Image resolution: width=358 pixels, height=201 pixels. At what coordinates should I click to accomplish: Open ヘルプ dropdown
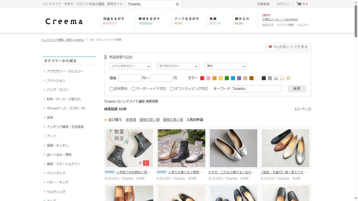tap(302, 25)
